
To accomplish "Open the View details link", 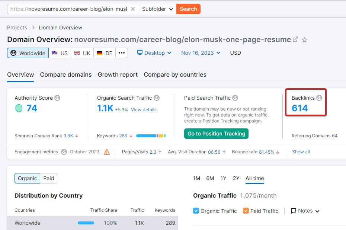I will tap(144, 110).
